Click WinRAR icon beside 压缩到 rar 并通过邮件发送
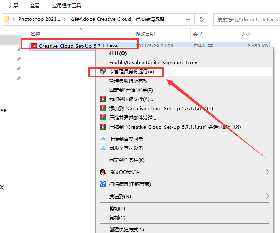280x233 pixels. pyautogui.click(x=103, y=127)
